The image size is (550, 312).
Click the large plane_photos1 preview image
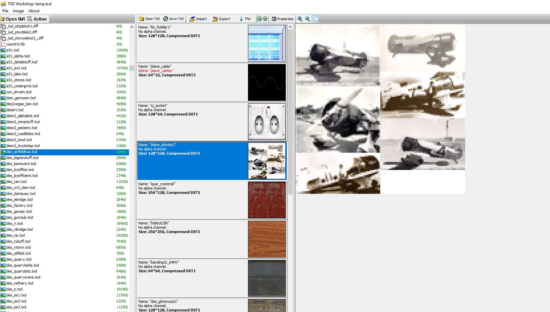pos(380,109)
